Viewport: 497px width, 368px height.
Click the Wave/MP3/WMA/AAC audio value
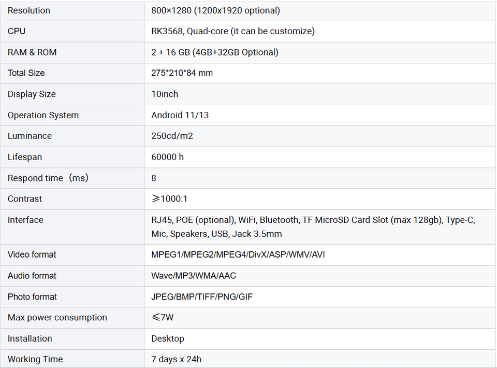(x=194, y=276)
